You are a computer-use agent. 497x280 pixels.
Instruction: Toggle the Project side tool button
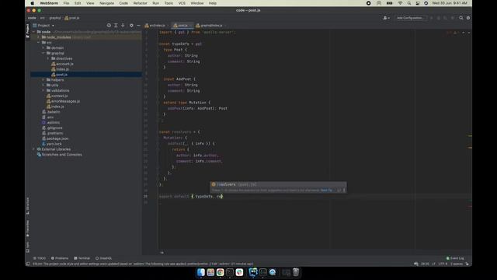(x=28, y=30)
